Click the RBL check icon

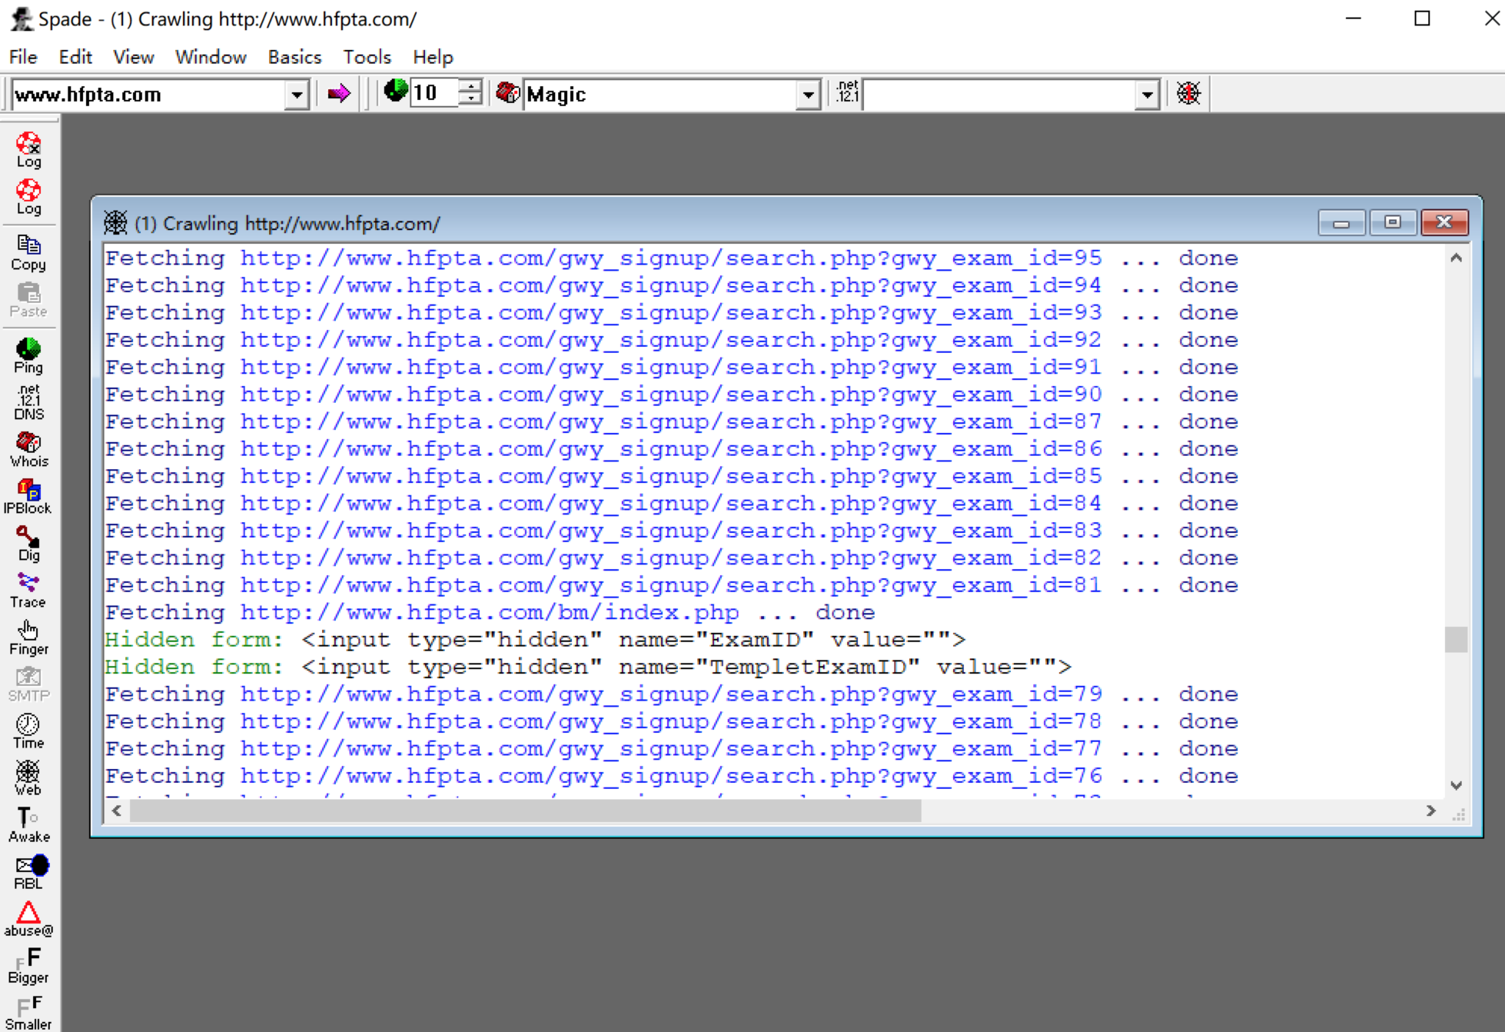[28, 871]
